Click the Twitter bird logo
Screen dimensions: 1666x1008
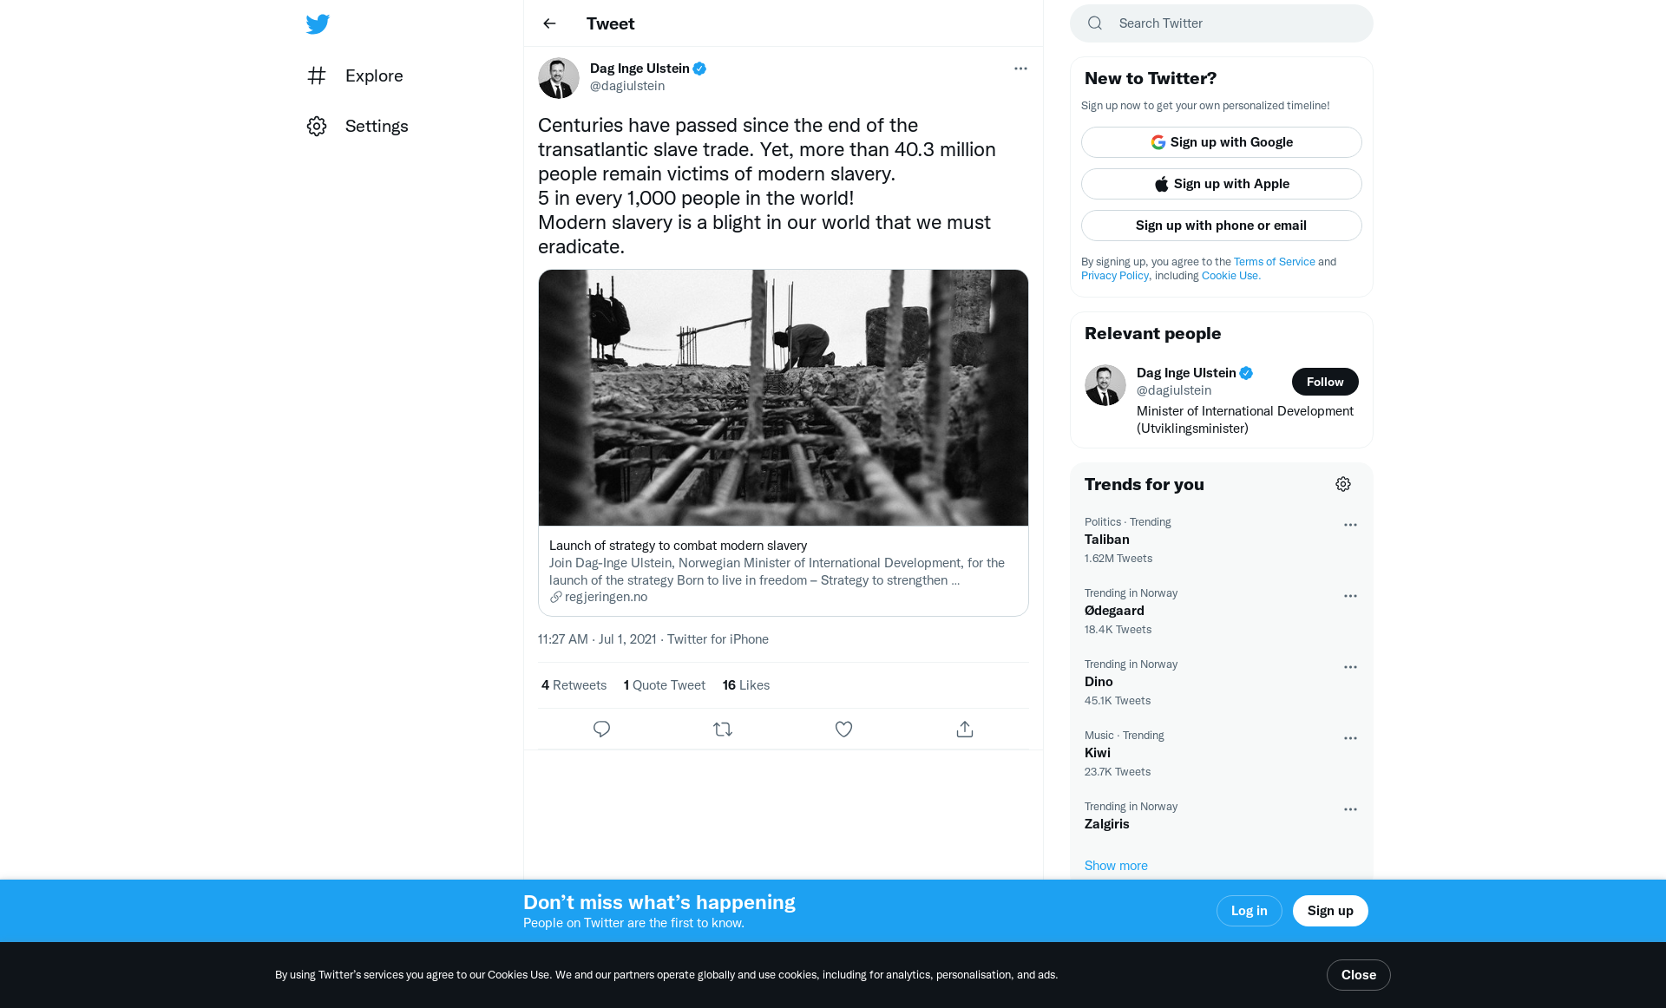tap(318, 23)
